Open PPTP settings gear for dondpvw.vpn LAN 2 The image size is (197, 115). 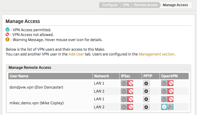146,91
